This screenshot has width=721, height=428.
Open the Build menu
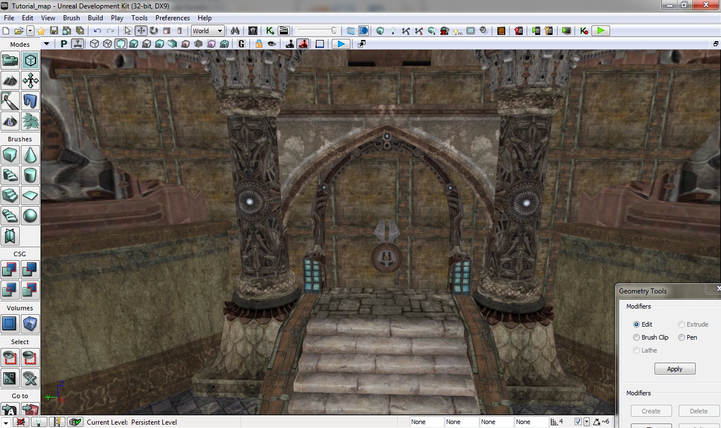(95, 18)
